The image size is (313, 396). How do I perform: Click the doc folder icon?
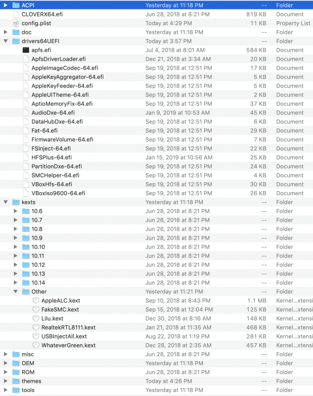[x=16, y=32]
